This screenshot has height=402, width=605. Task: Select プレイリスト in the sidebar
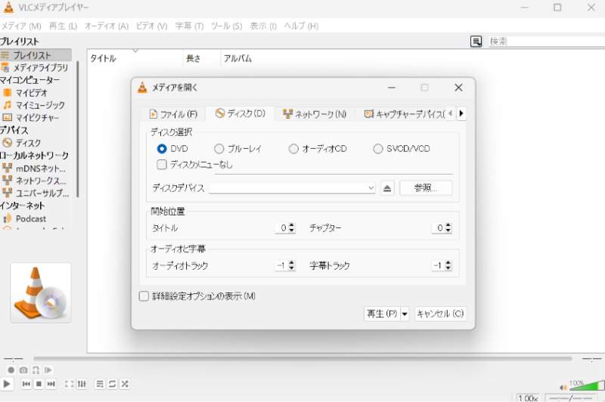coord(36,55)
